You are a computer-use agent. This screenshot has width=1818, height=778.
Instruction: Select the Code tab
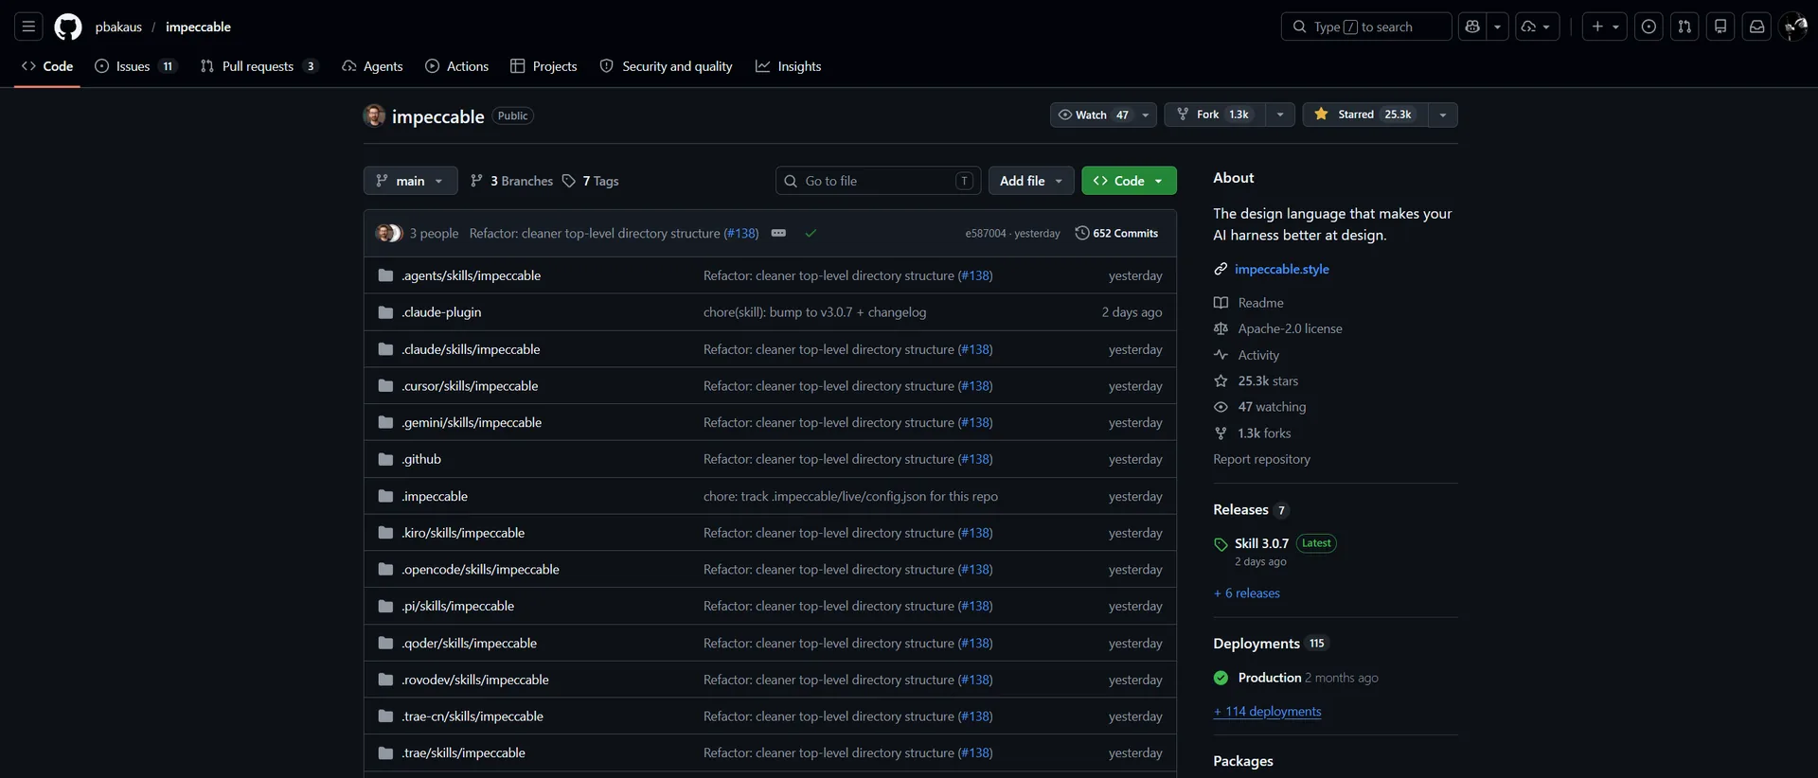point(47,66)
